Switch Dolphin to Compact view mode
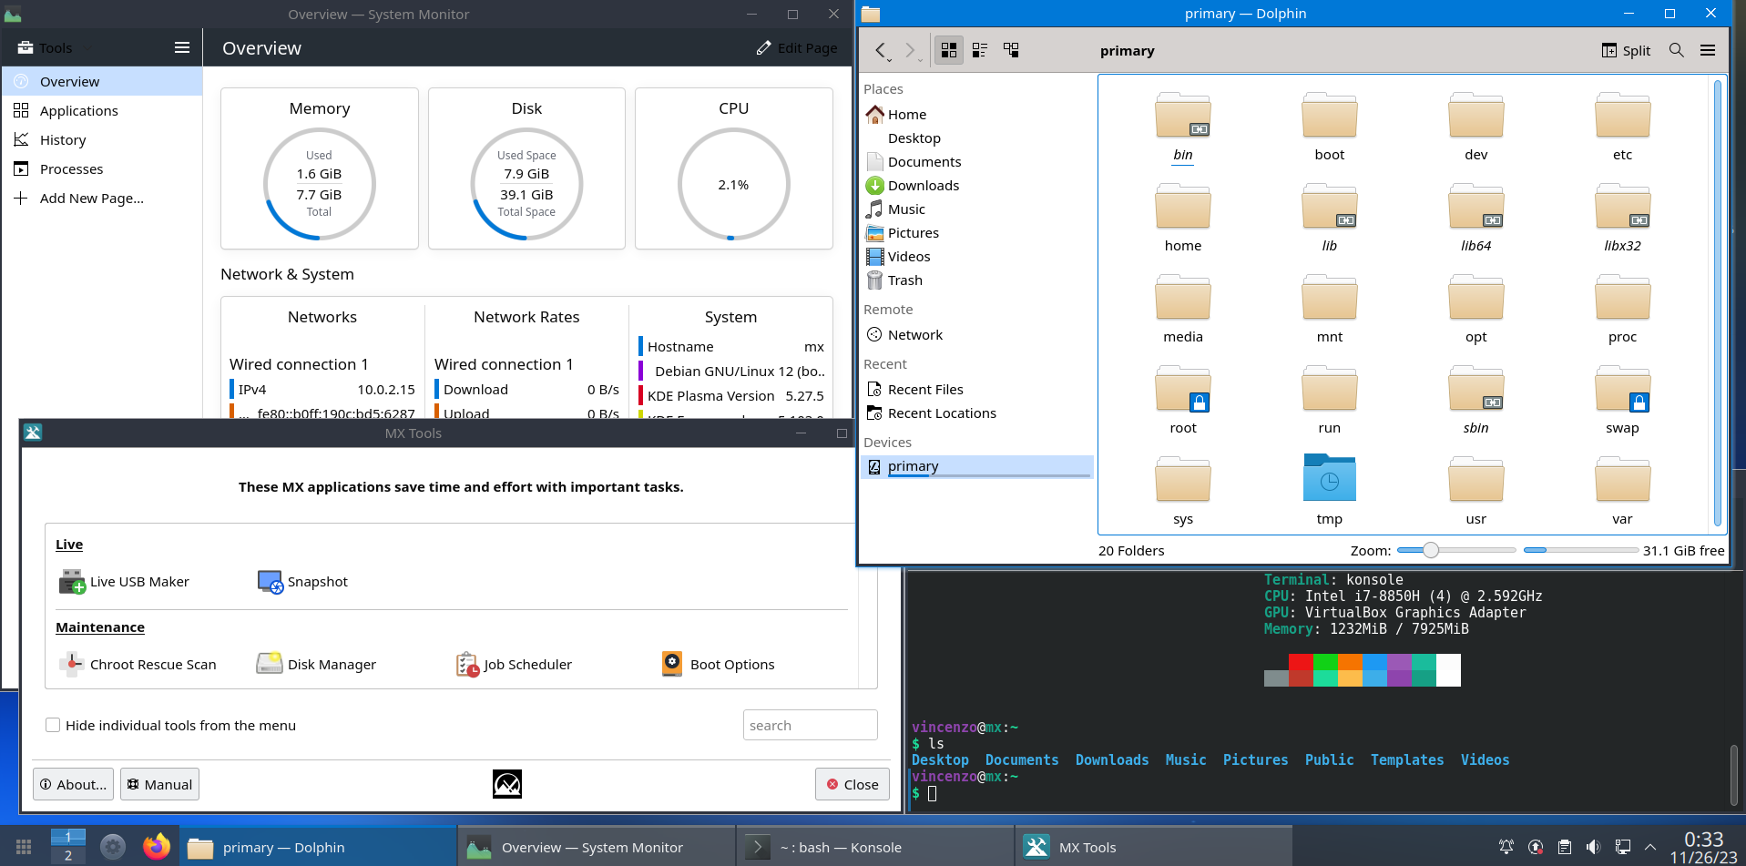This screenshot has width=1746, height=866. pos(980,50)
